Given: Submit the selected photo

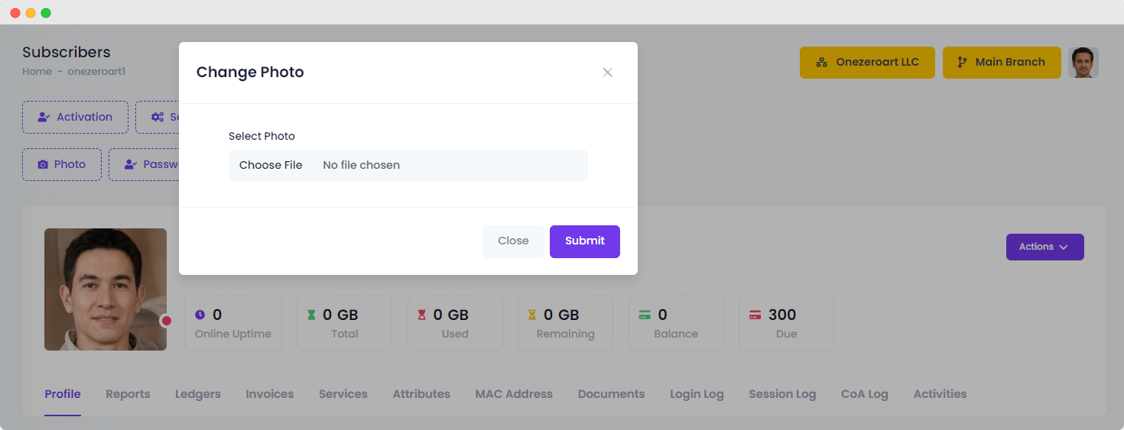Looking at the screenshot, I should [x=585, y=241].
